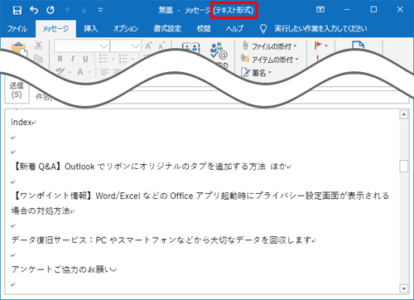Toggle underline formatting

(85, 59)
